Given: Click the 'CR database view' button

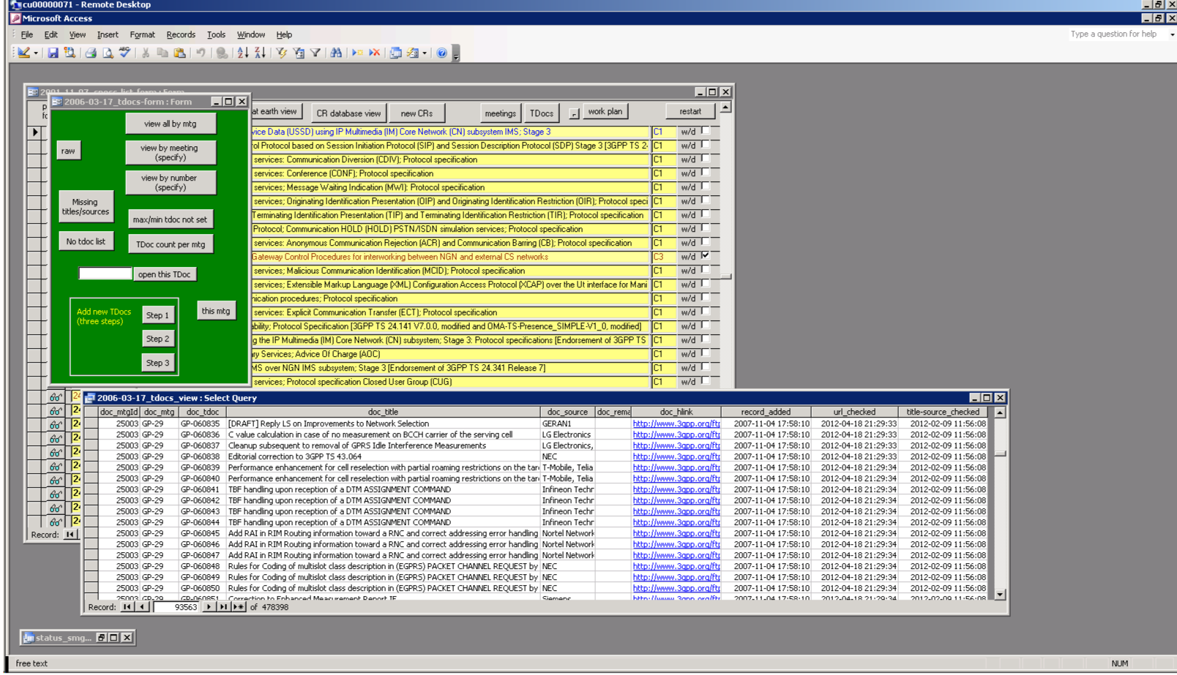Looking at the screenshot, I should pos(348,113).
